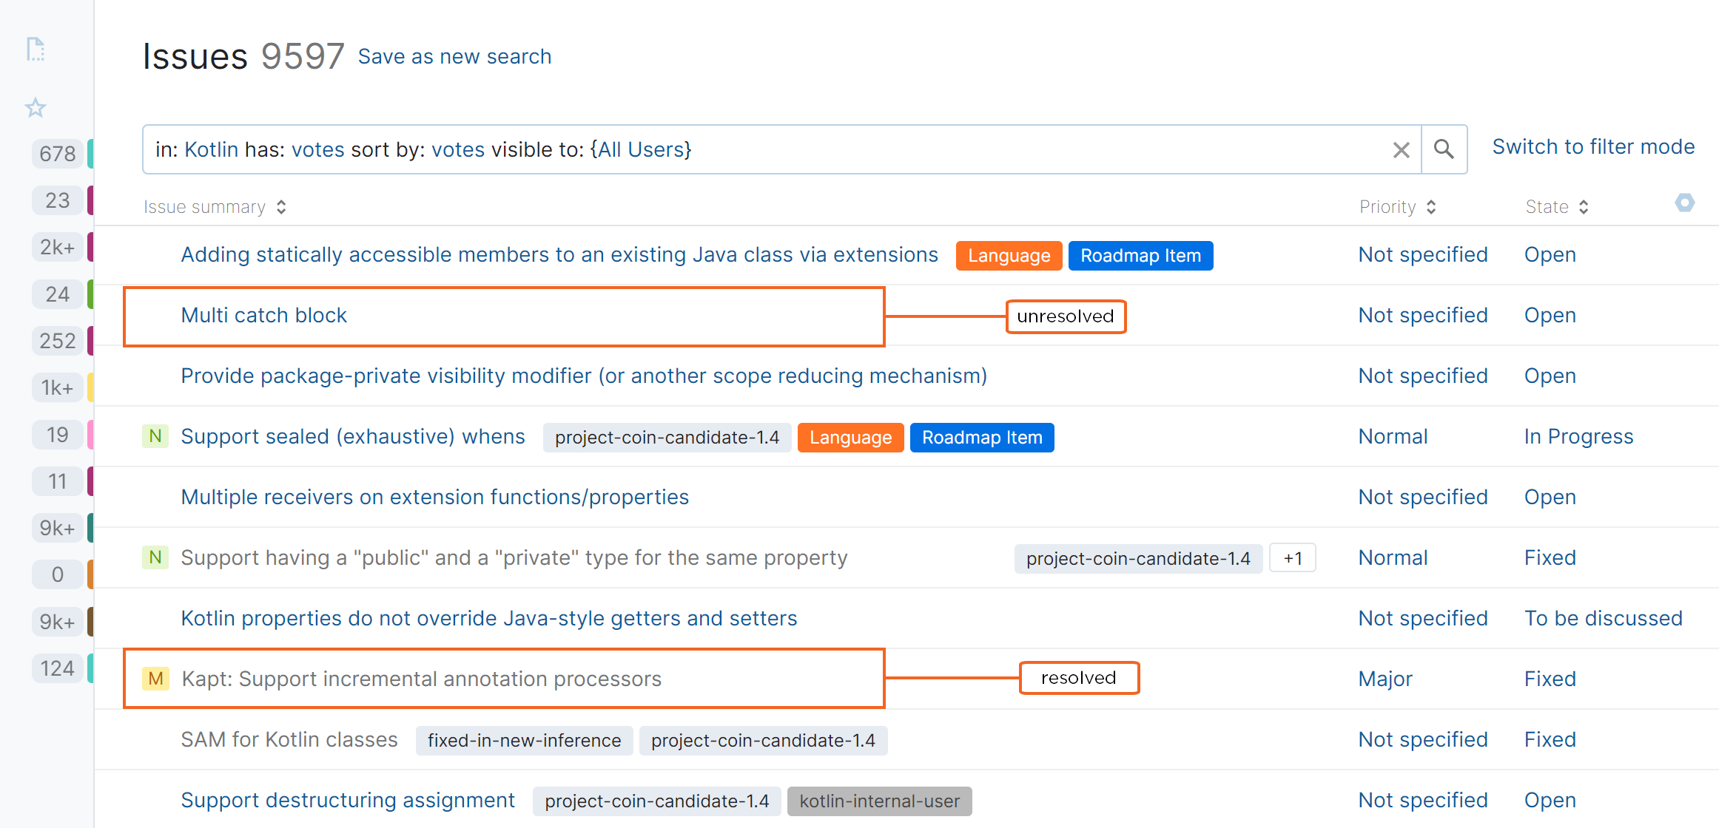
Task: Sort by Priority column arrows
Action: 1431,207
